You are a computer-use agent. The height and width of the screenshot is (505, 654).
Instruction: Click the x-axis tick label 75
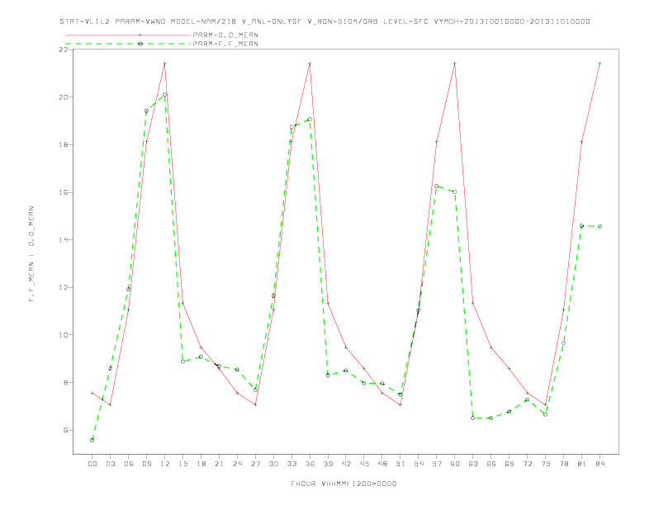(x=546, y=464)
